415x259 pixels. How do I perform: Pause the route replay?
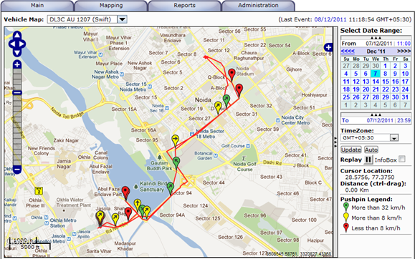click(368, 160)
